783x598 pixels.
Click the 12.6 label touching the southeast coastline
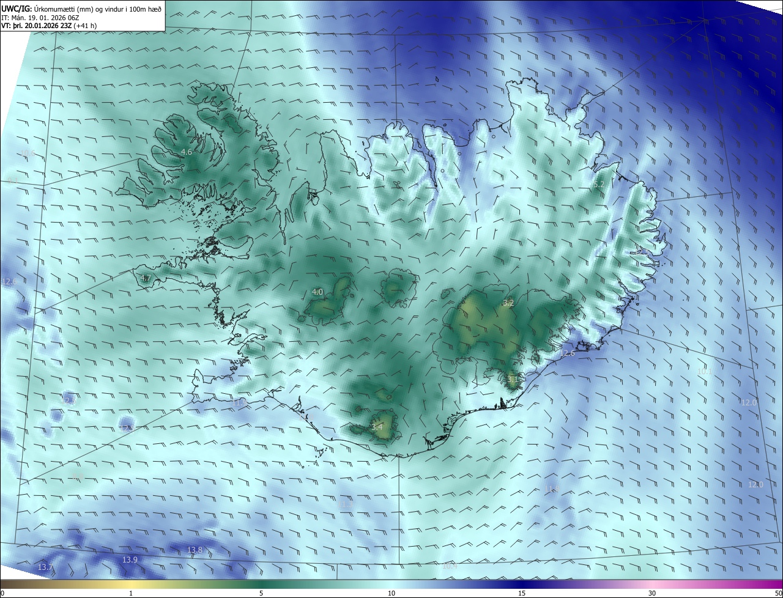pyautogui.click(x=568, y=353)
